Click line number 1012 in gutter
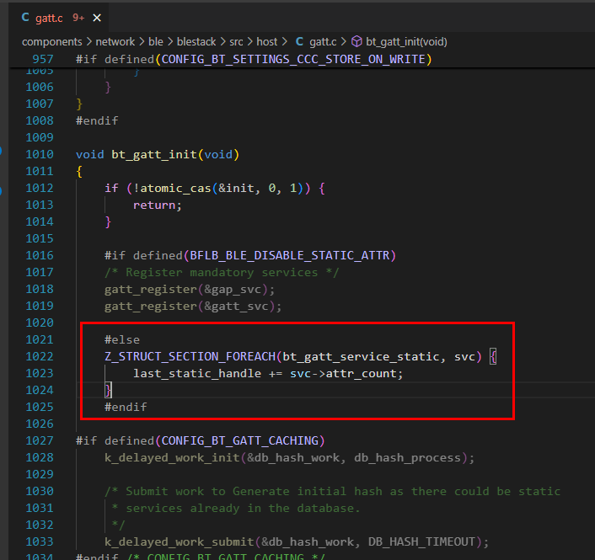The height and width of the screenshot is (560, 595). [x=40, y=188]
